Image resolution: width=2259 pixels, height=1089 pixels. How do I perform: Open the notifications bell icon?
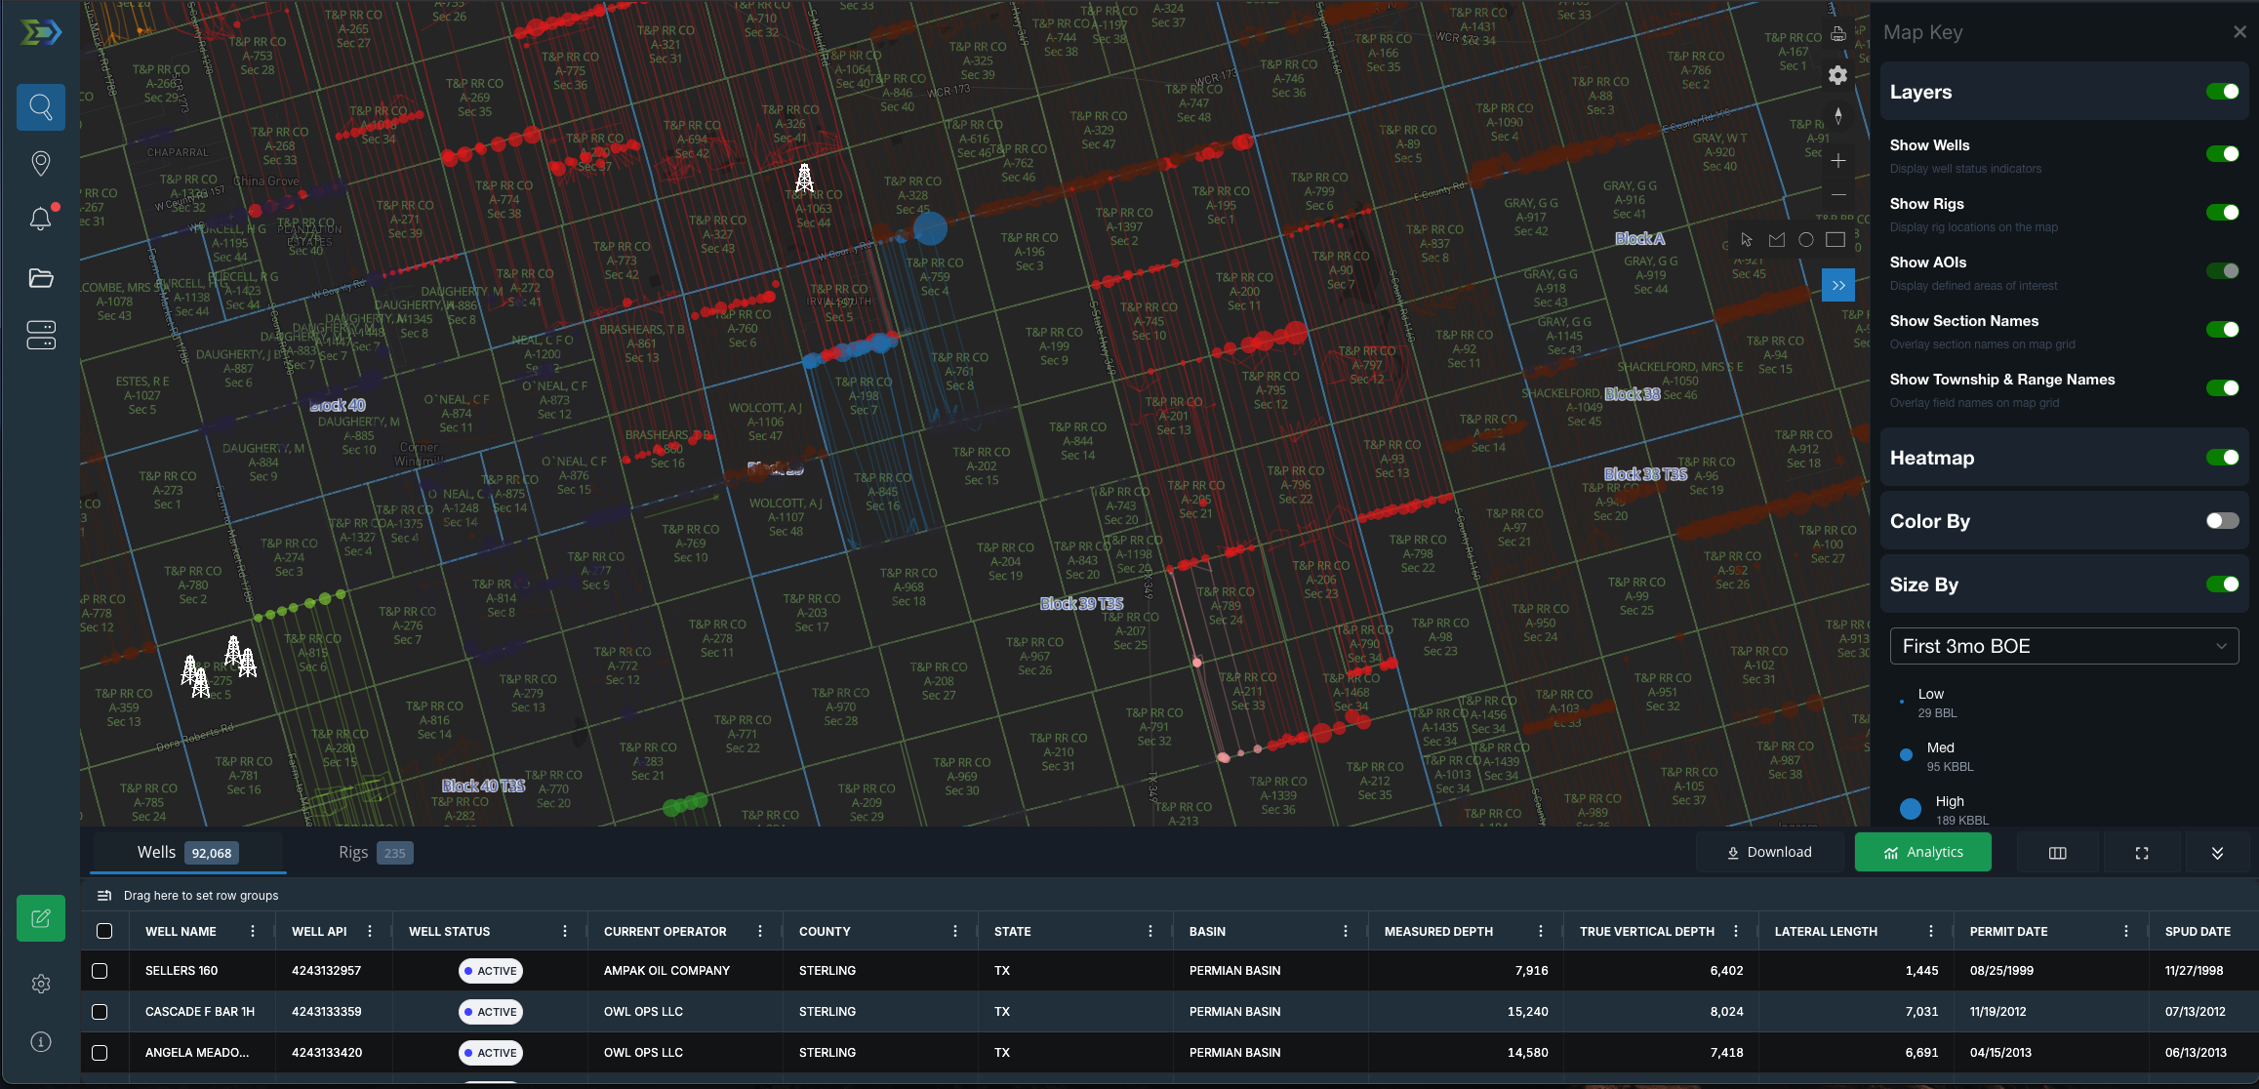[41, 220]
